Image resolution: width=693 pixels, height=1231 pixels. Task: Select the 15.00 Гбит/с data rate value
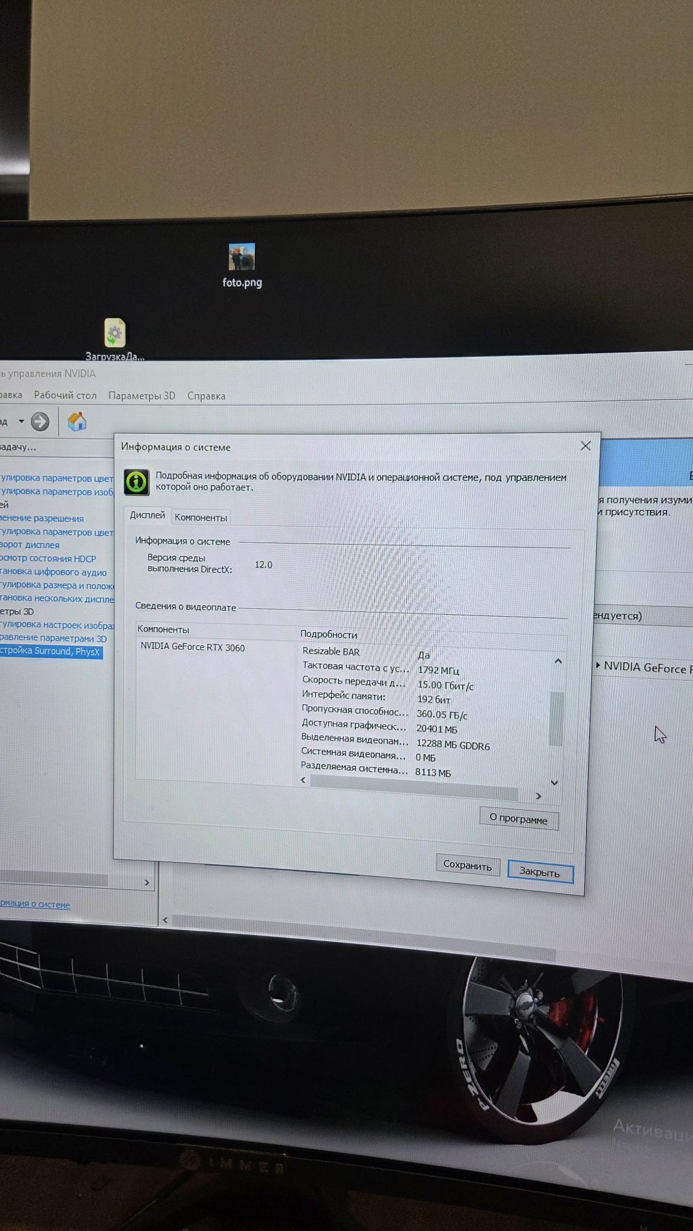coord(446,685)
